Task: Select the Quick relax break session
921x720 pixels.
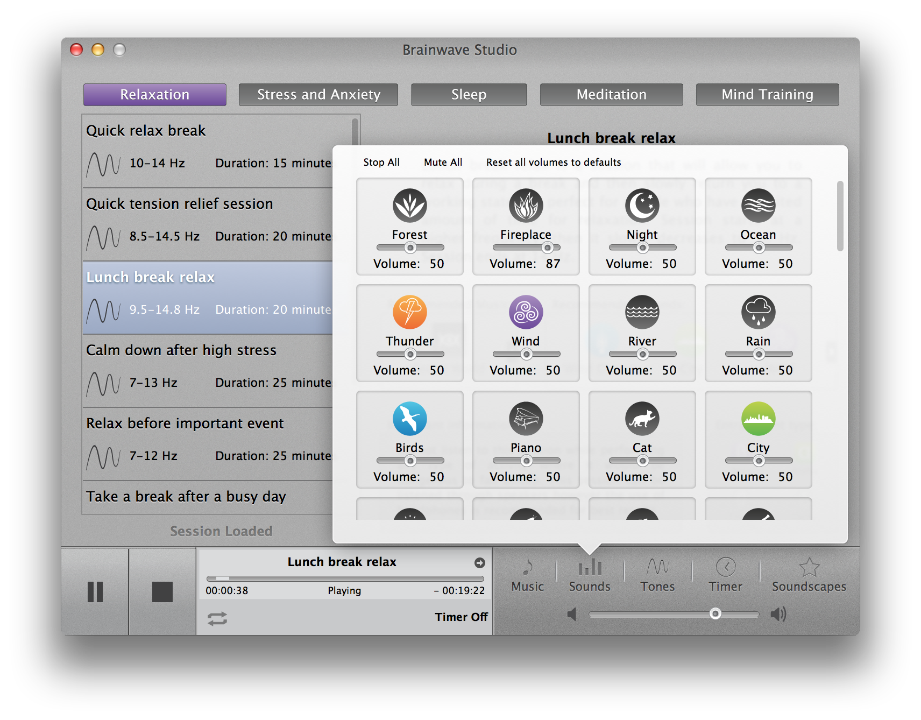Action: (x=207, y=151)
